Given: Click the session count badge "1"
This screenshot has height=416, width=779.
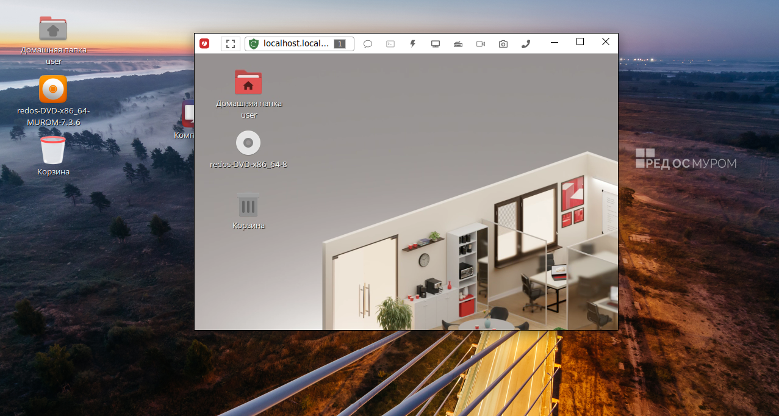Looking at the screenshot, I should click(x=340, y=44).
